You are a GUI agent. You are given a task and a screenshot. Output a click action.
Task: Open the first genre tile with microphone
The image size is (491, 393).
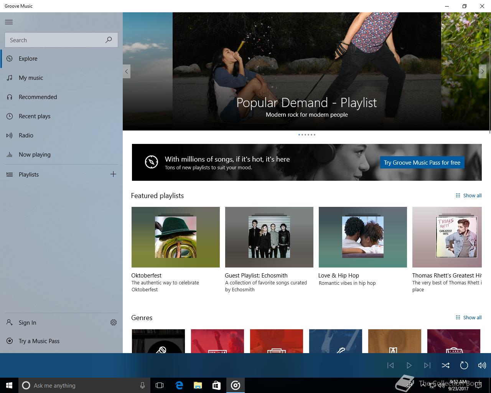click(158, 341)
